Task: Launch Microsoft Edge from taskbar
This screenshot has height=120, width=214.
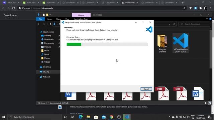Action: coord(81,117)
